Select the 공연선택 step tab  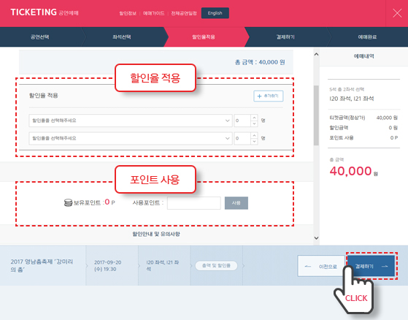click(40, 37)
